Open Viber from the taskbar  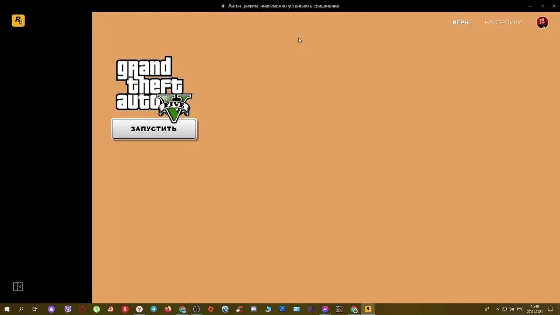coord(68,309)
